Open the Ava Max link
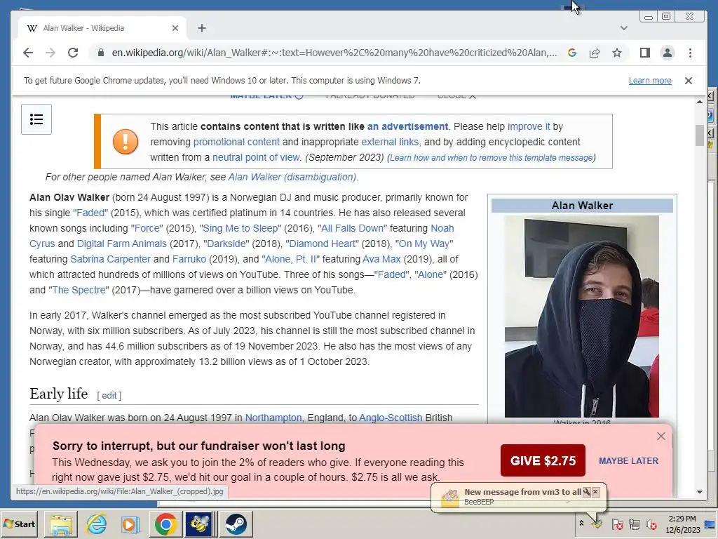 tap(381, 259)
